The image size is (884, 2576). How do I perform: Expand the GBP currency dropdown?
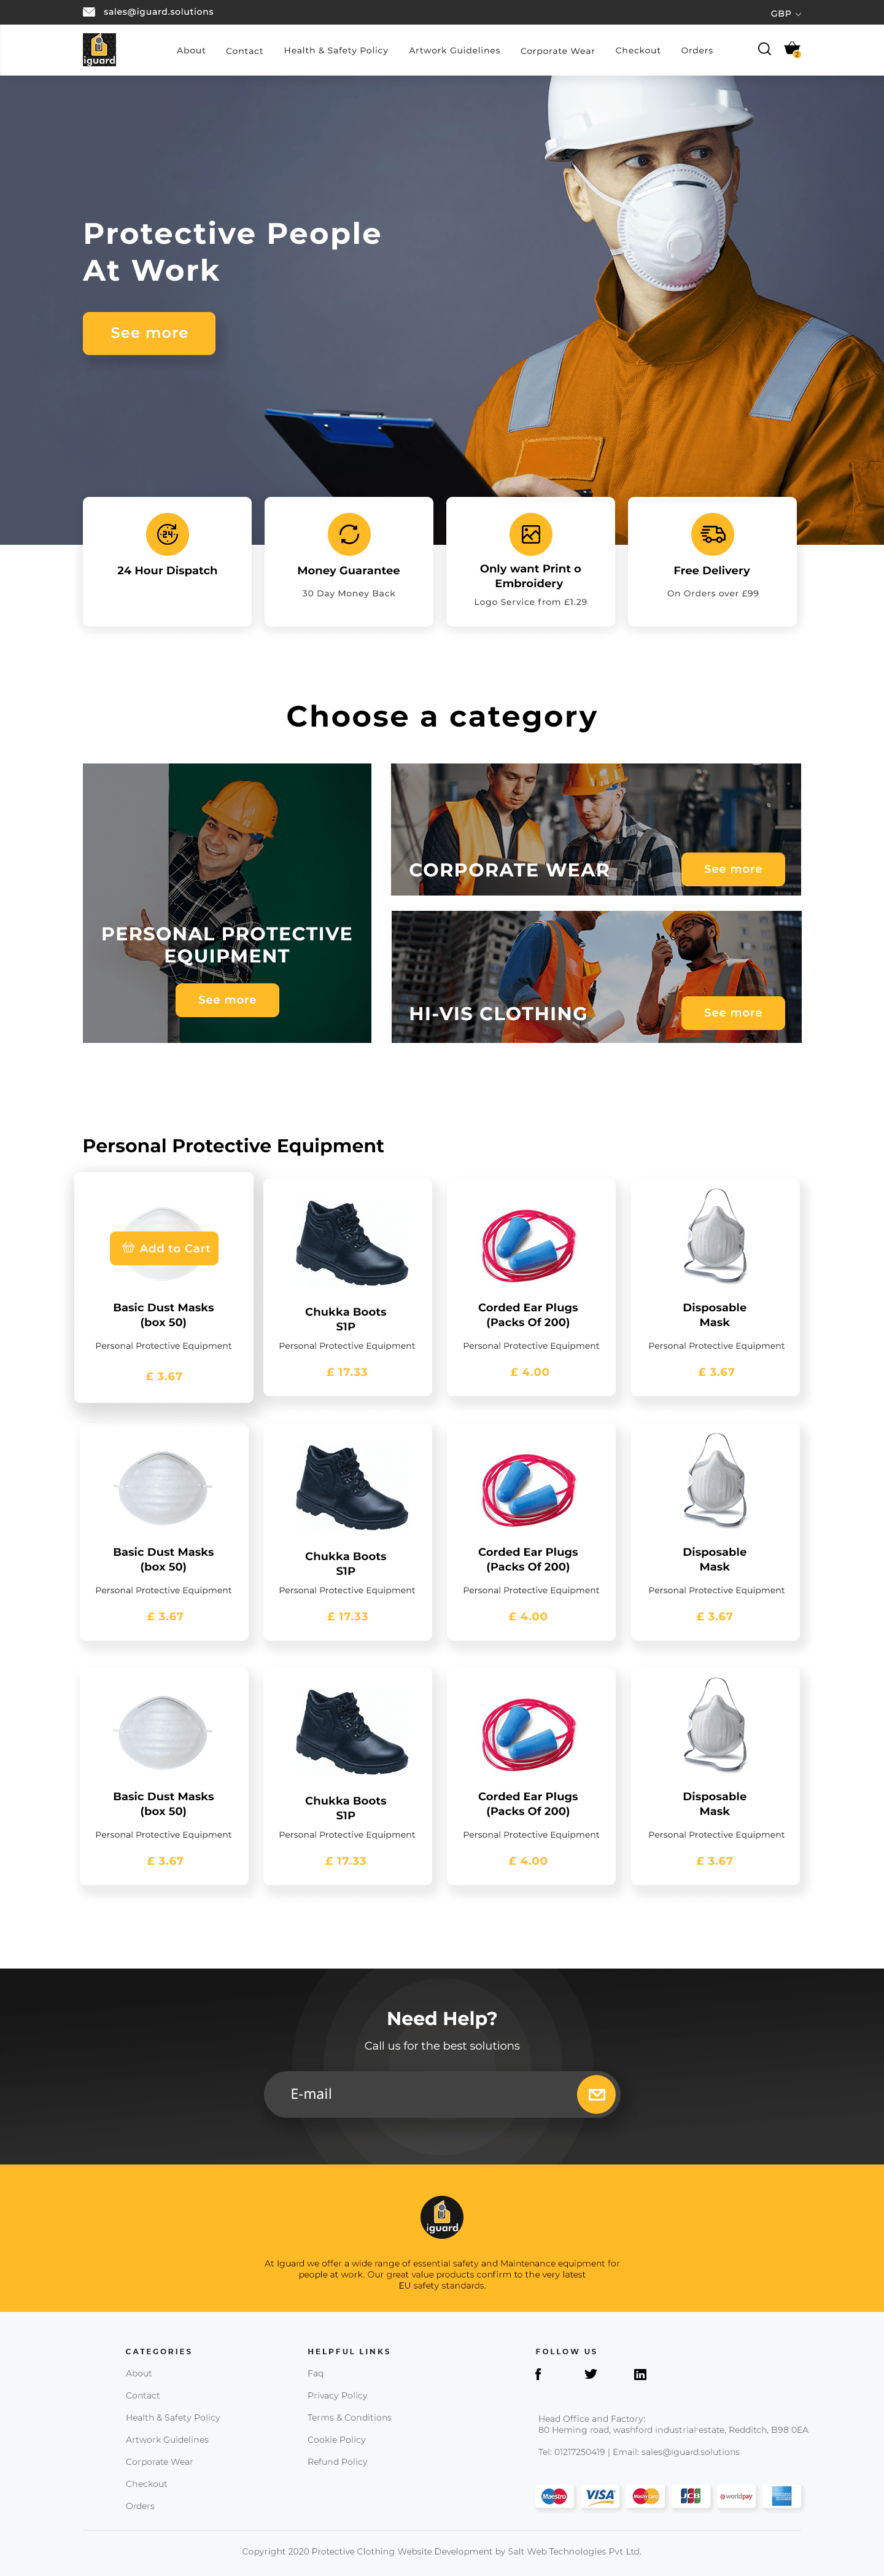(x=786, y=13)
